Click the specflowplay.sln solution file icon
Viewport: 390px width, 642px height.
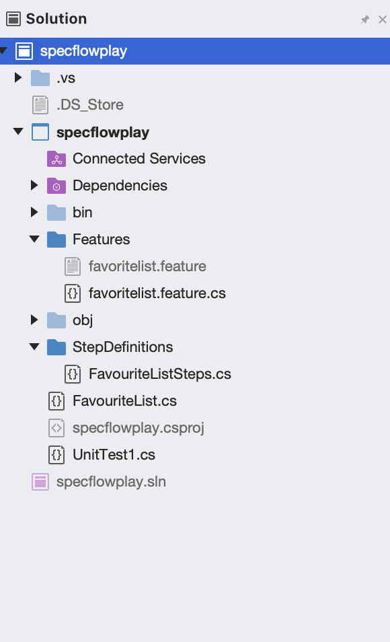tap(40, 482)
